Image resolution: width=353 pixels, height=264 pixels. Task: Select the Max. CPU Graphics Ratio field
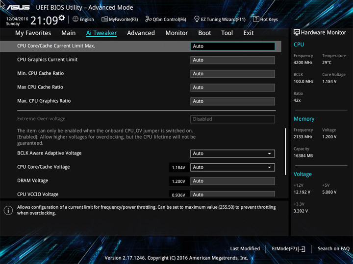232,101
